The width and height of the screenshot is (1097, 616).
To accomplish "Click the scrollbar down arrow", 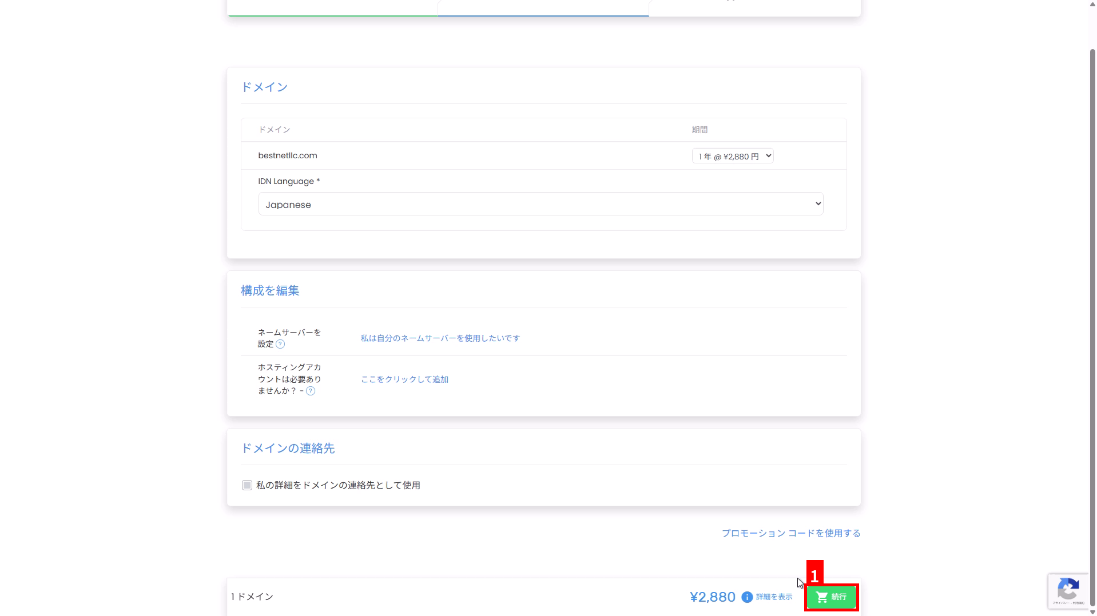I will click(1092, 612).
